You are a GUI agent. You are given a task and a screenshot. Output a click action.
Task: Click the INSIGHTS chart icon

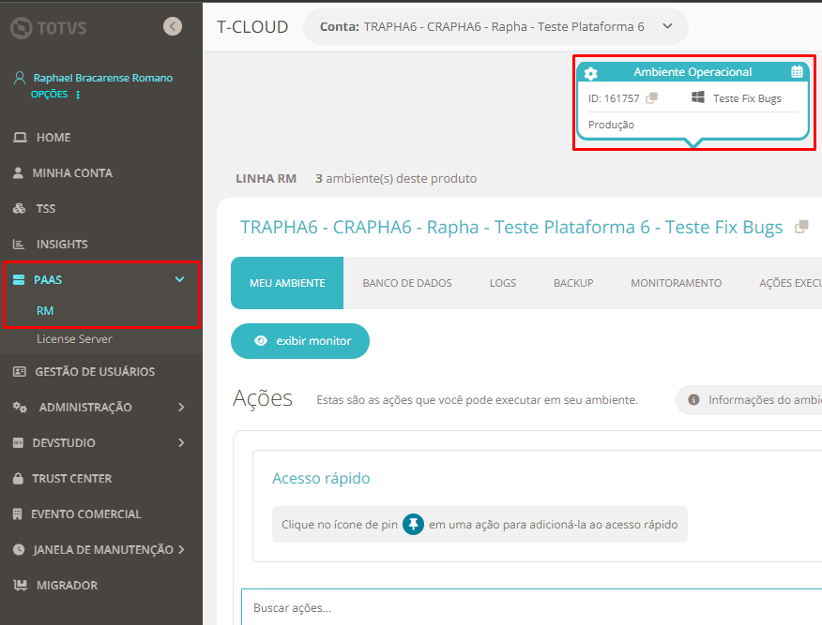(19, 244)
